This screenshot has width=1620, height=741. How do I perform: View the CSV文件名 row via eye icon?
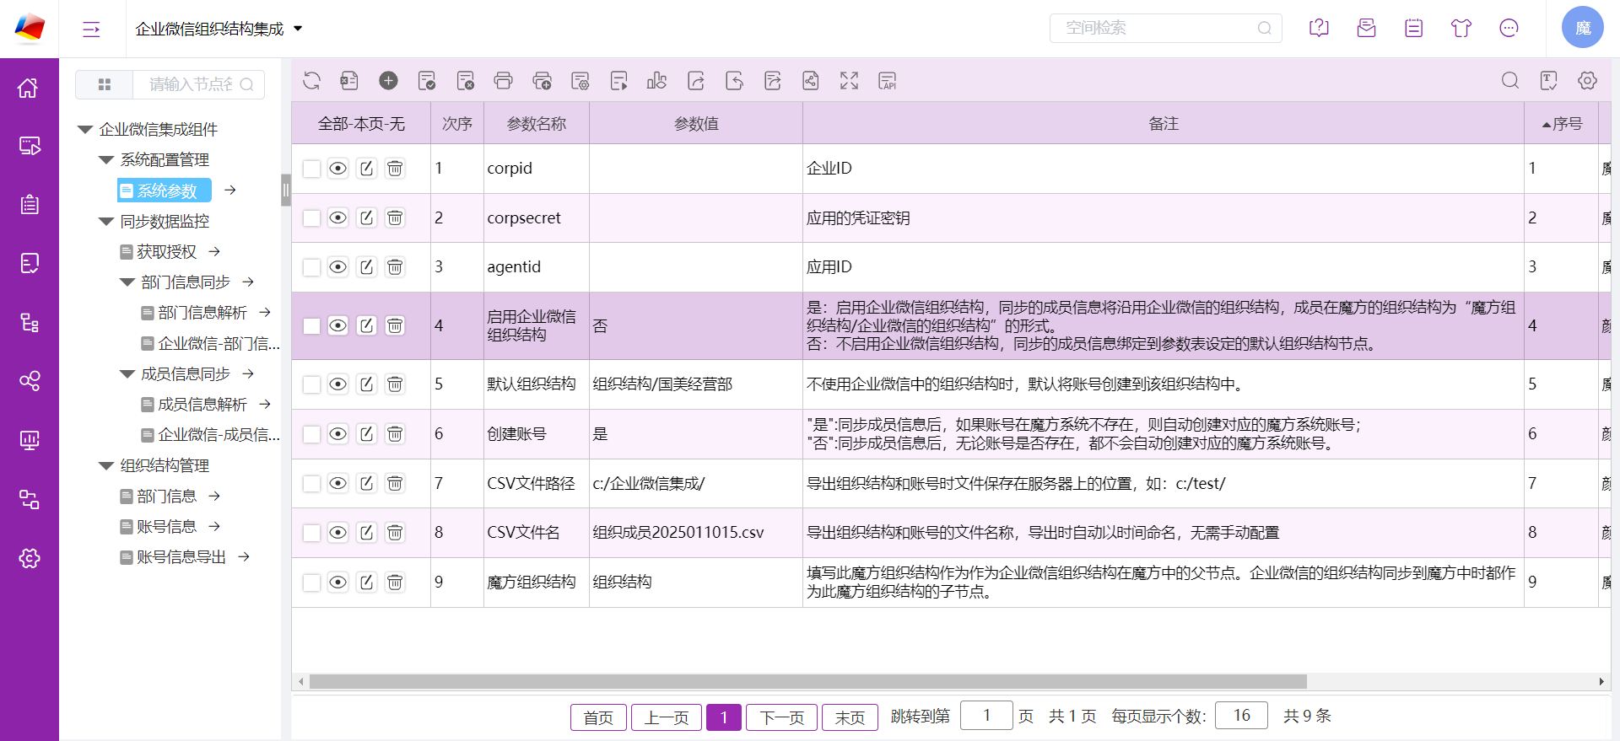337,533
